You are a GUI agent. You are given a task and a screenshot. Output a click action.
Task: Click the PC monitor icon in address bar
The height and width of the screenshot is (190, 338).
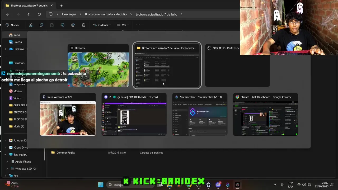click(x=51, y=14)
